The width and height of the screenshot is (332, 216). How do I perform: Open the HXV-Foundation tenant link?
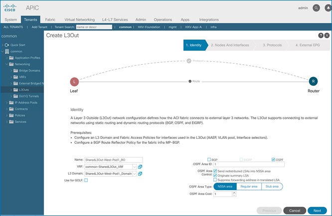(149, 27)
